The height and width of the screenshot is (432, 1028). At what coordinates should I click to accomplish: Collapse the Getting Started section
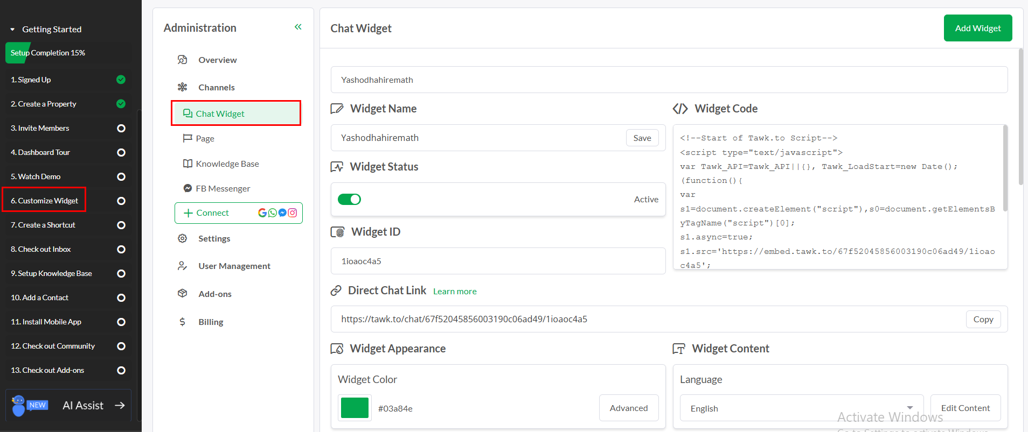(x=12, y=30)
